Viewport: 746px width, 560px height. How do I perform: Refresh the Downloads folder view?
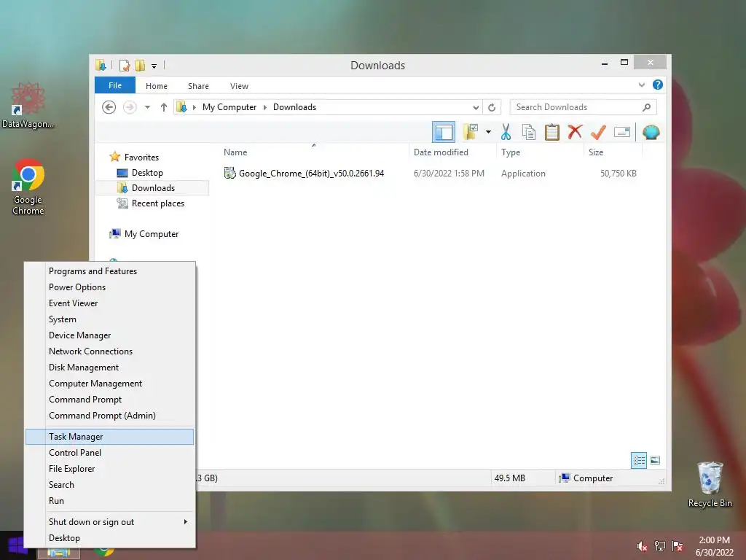[x=492, y=107]
